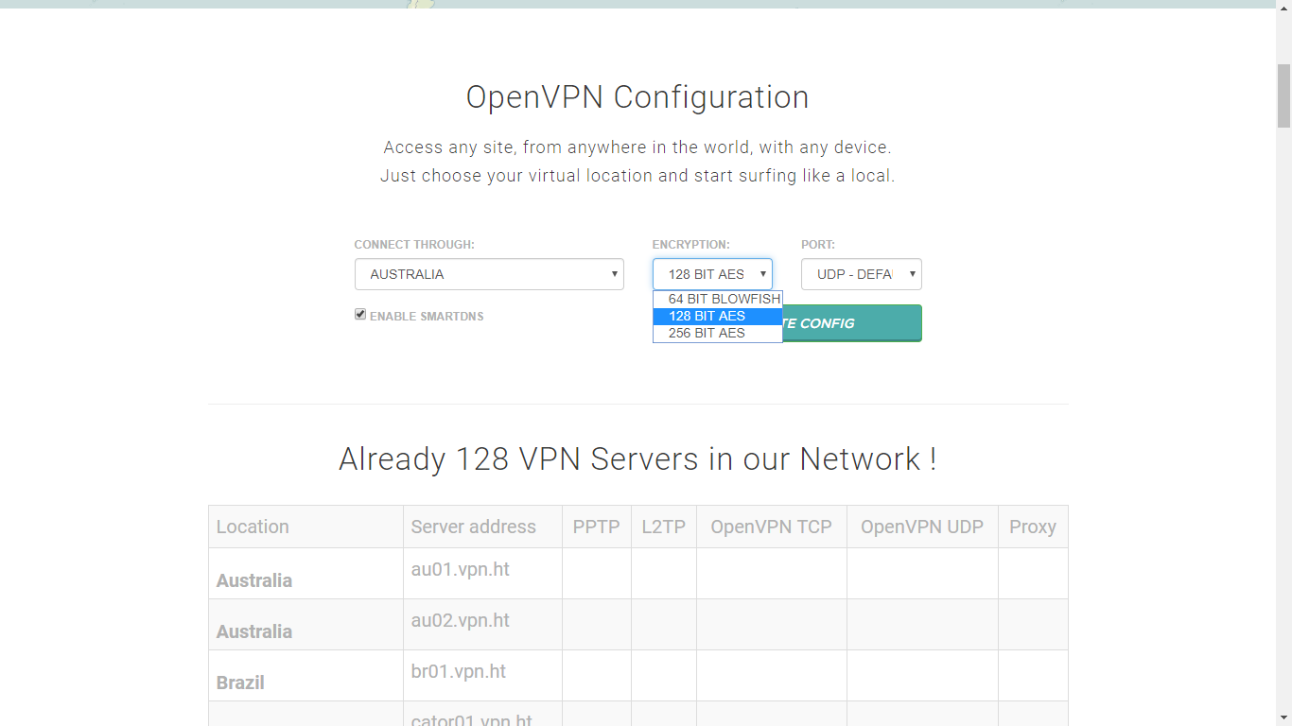Click the scrollbar up arrow

(x=1283, y=8)
